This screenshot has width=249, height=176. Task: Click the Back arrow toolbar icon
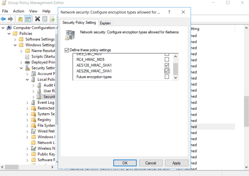pyautogui.click(x=3, y=19)
